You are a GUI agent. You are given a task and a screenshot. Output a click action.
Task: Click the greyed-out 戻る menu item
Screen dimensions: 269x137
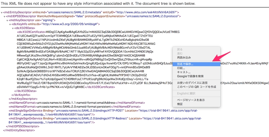[180, 49]
